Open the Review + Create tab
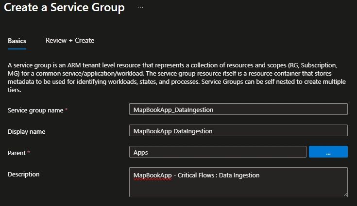The image size is (357, 206). point(70,40)
